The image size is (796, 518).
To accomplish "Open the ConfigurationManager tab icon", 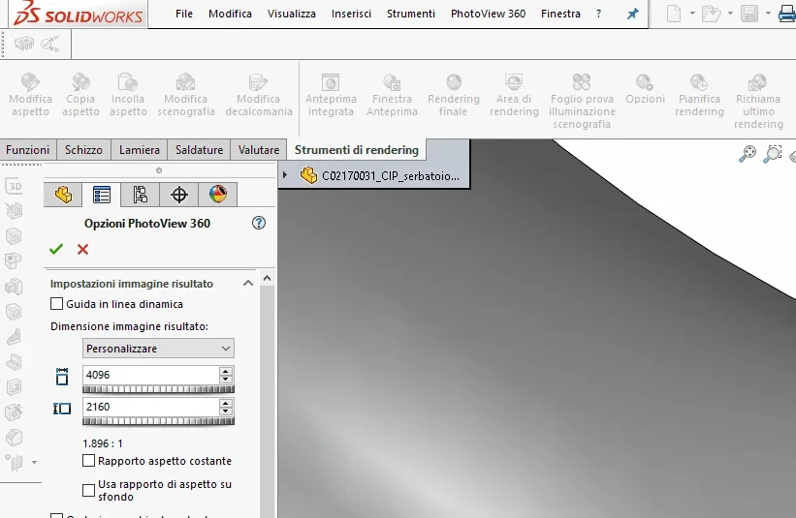I will (x=141, y=195).
